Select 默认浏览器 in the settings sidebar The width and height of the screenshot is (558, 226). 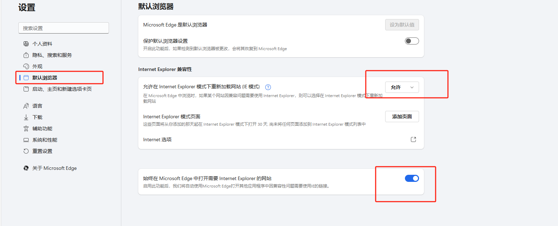click(45, 78)
